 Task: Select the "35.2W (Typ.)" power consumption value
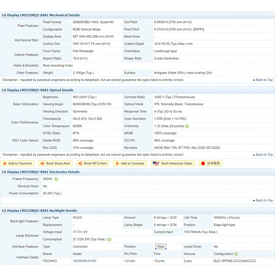tap(52, 193)
